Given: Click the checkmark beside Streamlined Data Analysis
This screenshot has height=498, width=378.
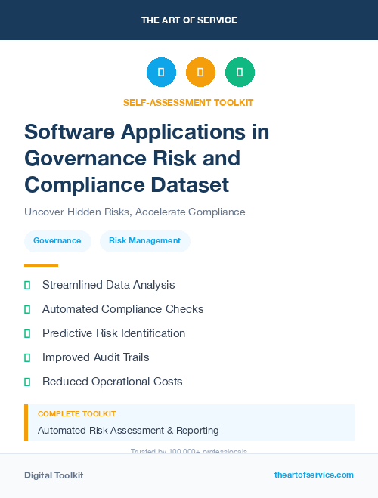Looking at the screenshot, I should click(27, 285).
